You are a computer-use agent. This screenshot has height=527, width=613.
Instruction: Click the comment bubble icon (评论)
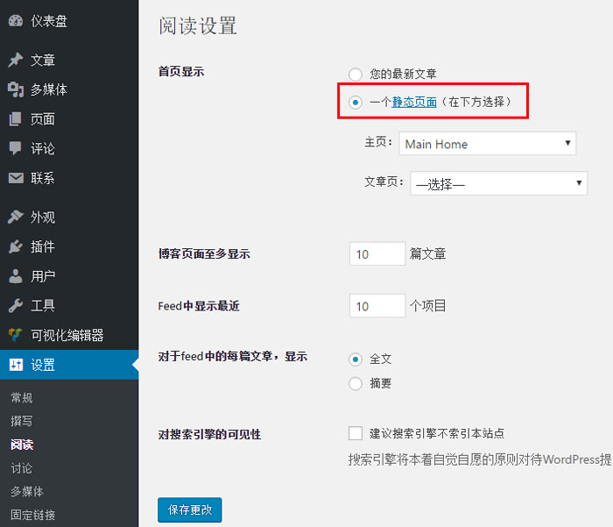coord(16,148)
